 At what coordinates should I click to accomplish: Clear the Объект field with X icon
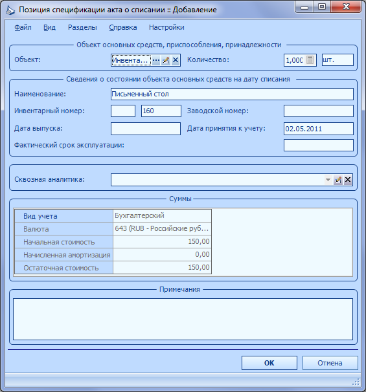176,60
